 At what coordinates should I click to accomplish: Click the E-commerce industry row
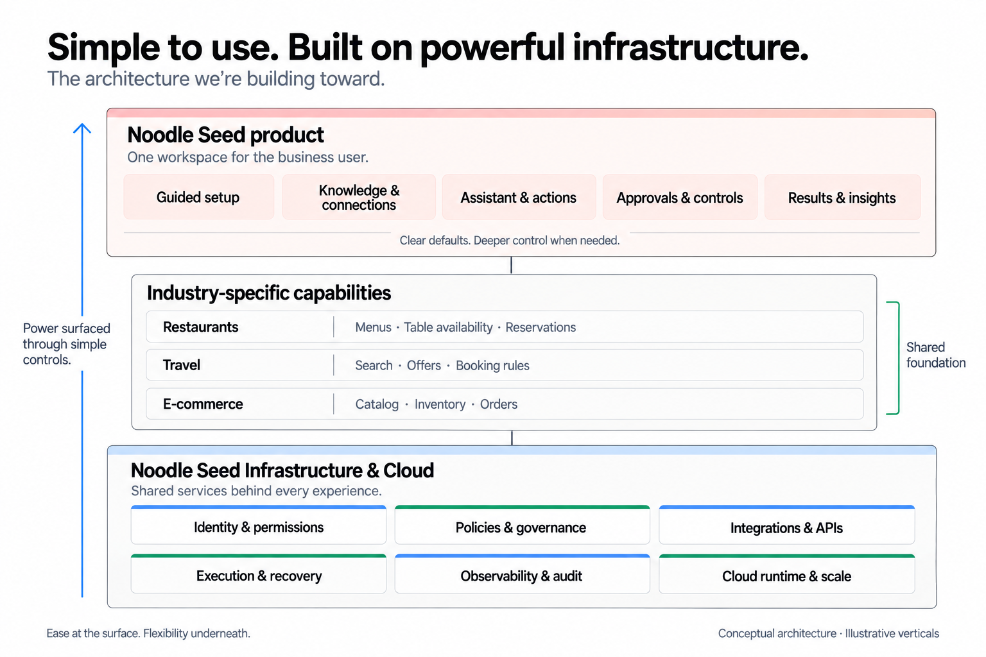505,404
